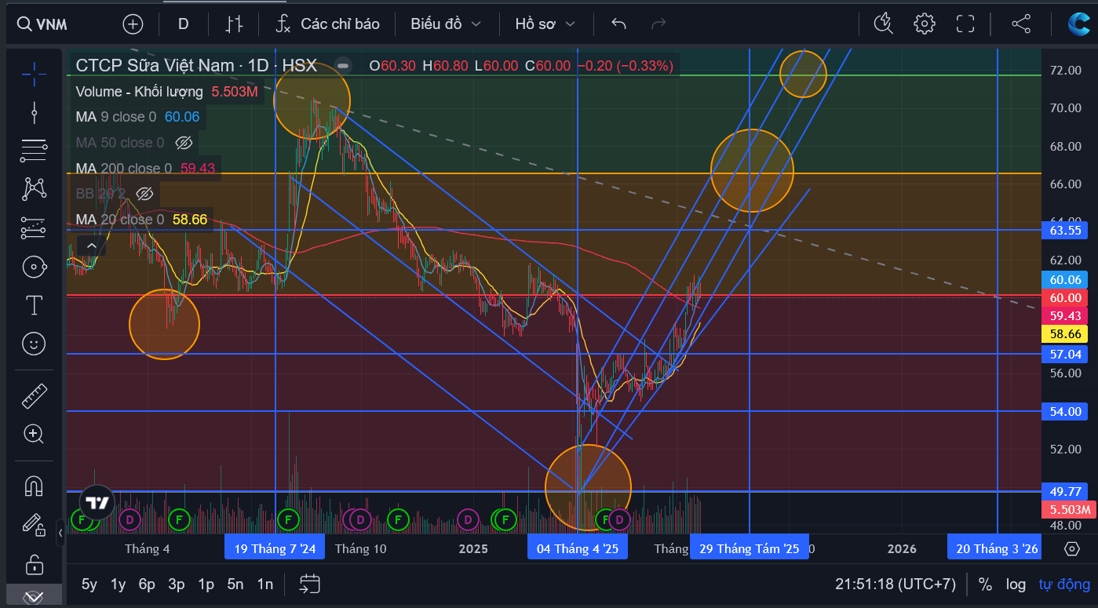This screenshot has width=1098, height=608.
Task: Select the trend line drawing tool
Action: (x=34, y=113)
